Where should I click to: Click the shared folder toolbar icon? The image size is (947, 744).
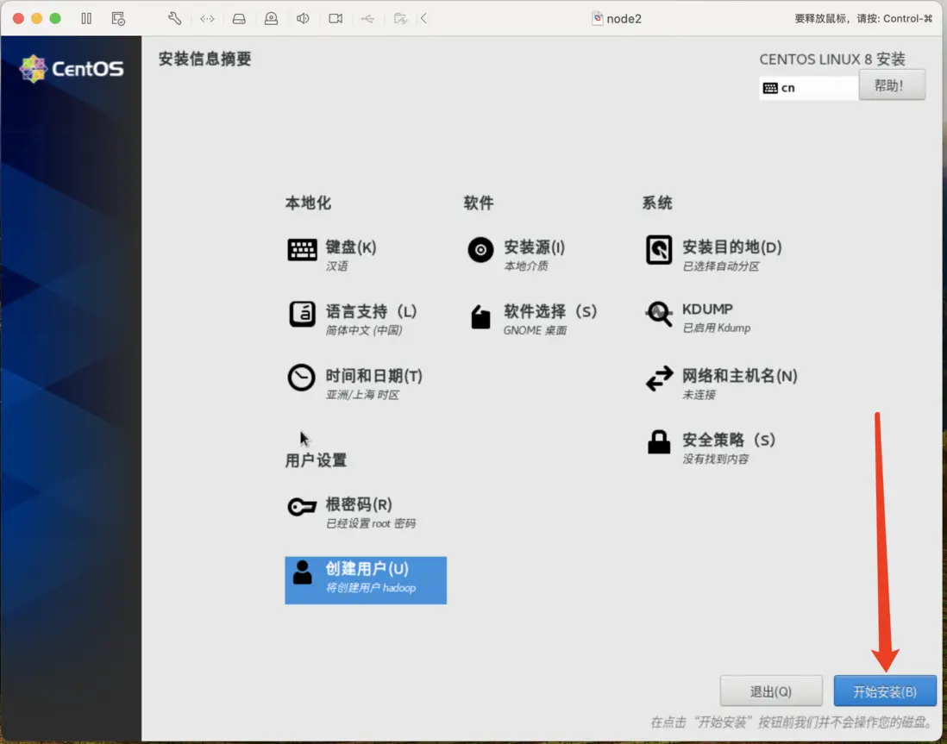pos(400,19)
